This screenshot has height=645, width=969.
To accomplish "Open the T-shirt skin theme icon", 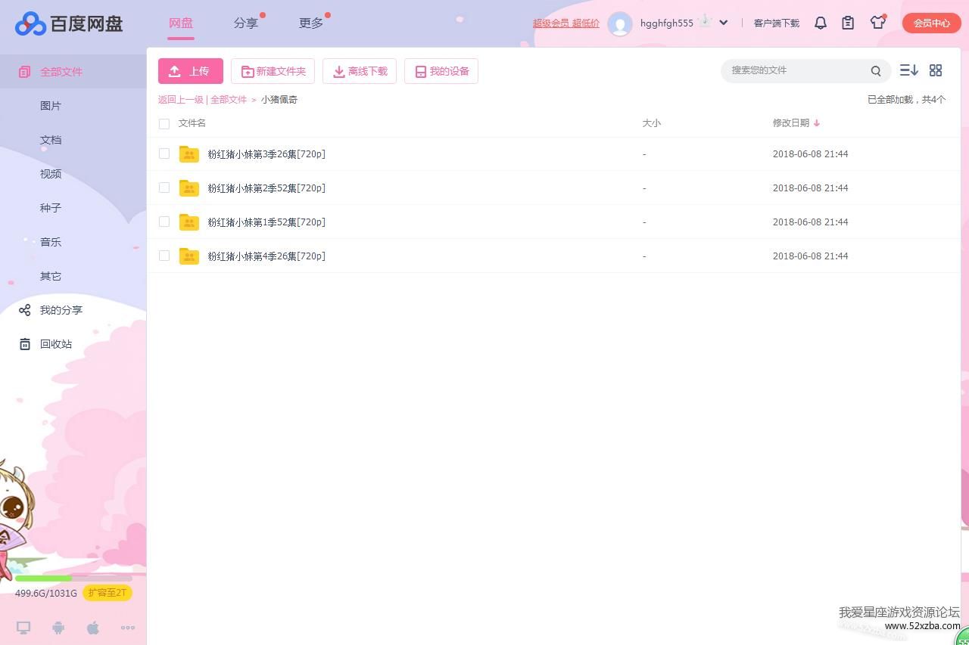I will pyautogui.click(x=877, y=23).
